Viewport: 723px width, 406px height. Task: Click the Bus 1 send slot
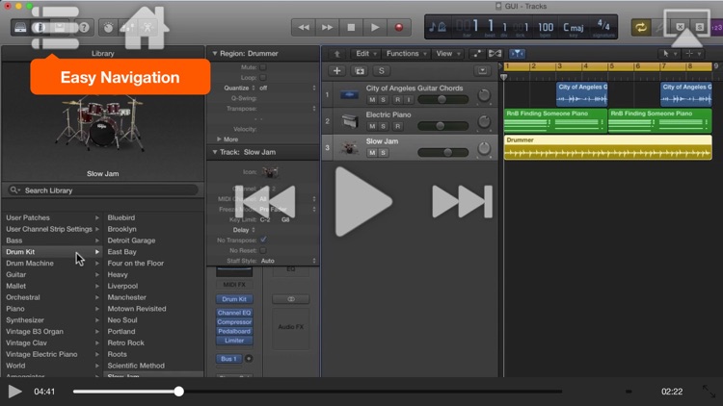point(229,359)
